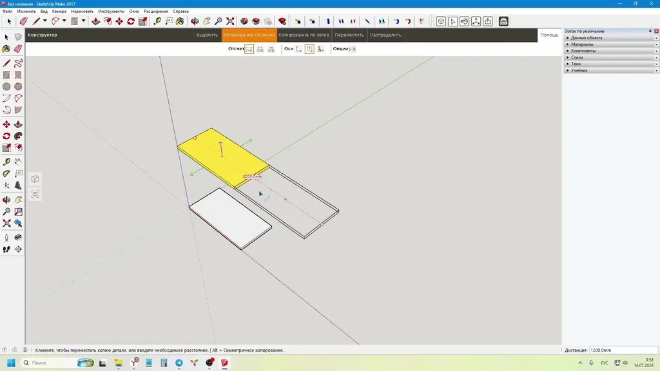660x371 pixels.
Task: Switch to Копирование по сетке tab
Action: pos(304,35)
